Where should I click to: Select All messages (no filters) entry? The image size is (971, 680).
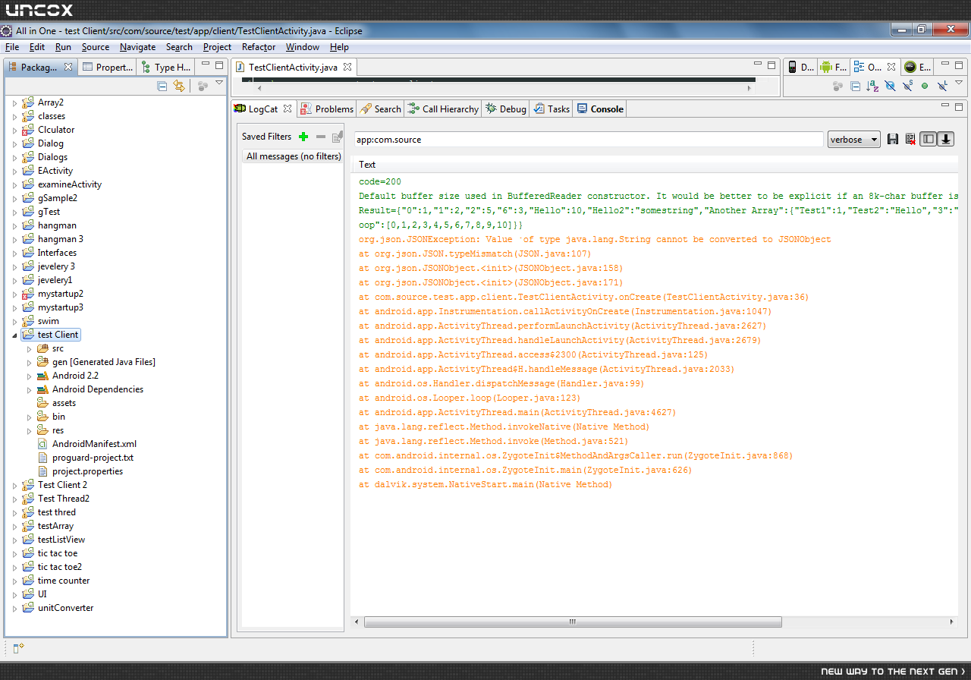(294, 156)
